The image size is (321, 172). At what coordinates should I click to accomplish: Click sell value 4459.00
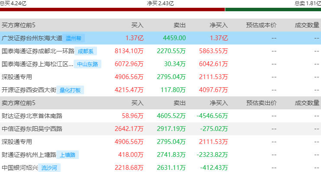pos(175,38)
